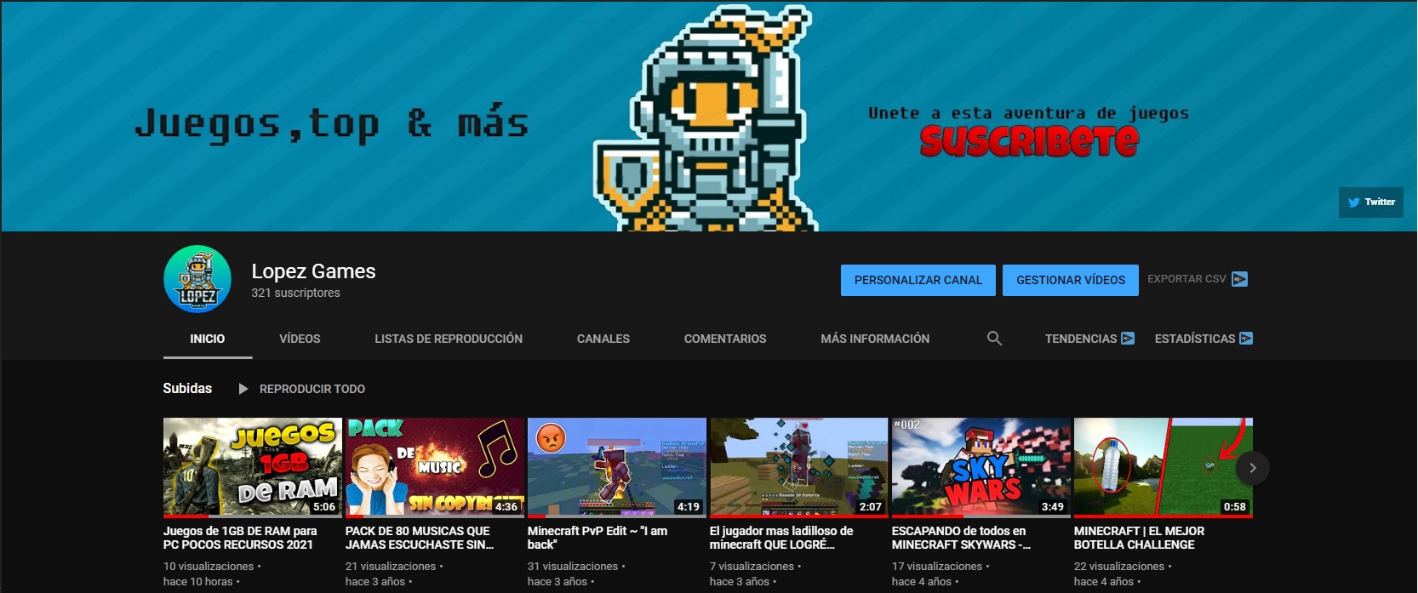Click the '17 visualizaciones' text
1418x593 pixels.
tap(937, 567)
